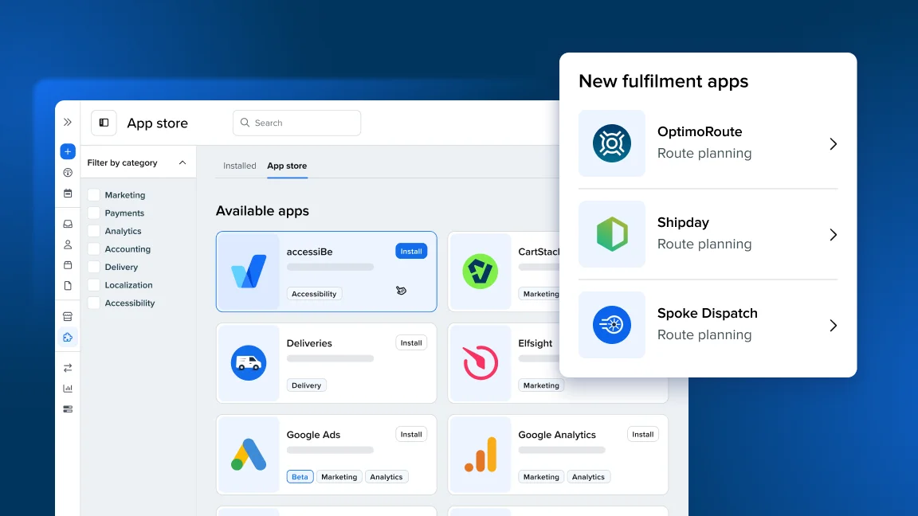Click the search magnifier icon
The width and height of the screenshot is (918, 516).
coord(245,123)
